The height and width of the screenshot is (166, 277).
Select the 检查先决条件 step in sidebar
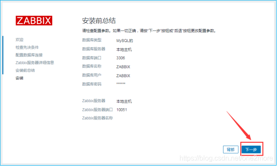coord(27,47)
